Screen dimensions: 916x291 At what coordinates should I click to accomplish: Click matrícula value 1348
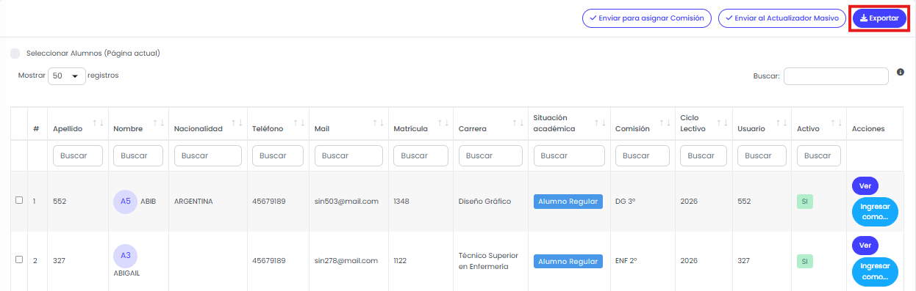401,201
